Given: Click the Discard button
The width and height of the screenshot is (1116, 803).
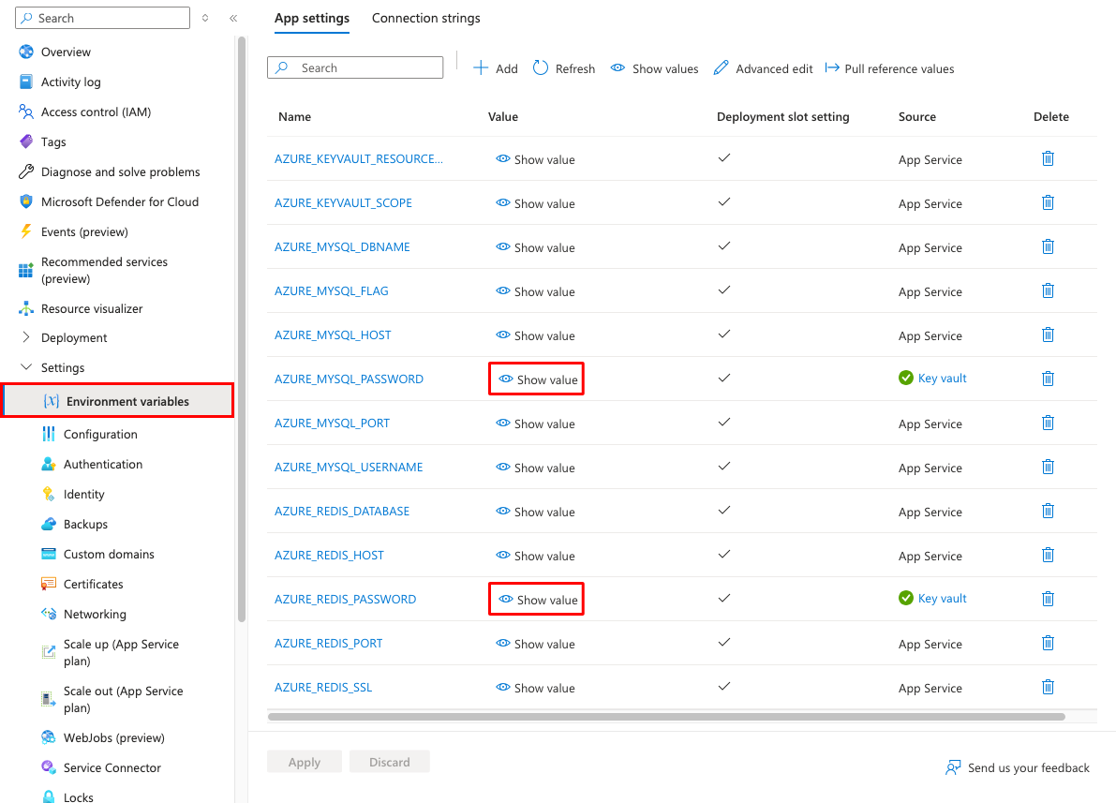Looking at the screenshot, I should coord(389,762).
